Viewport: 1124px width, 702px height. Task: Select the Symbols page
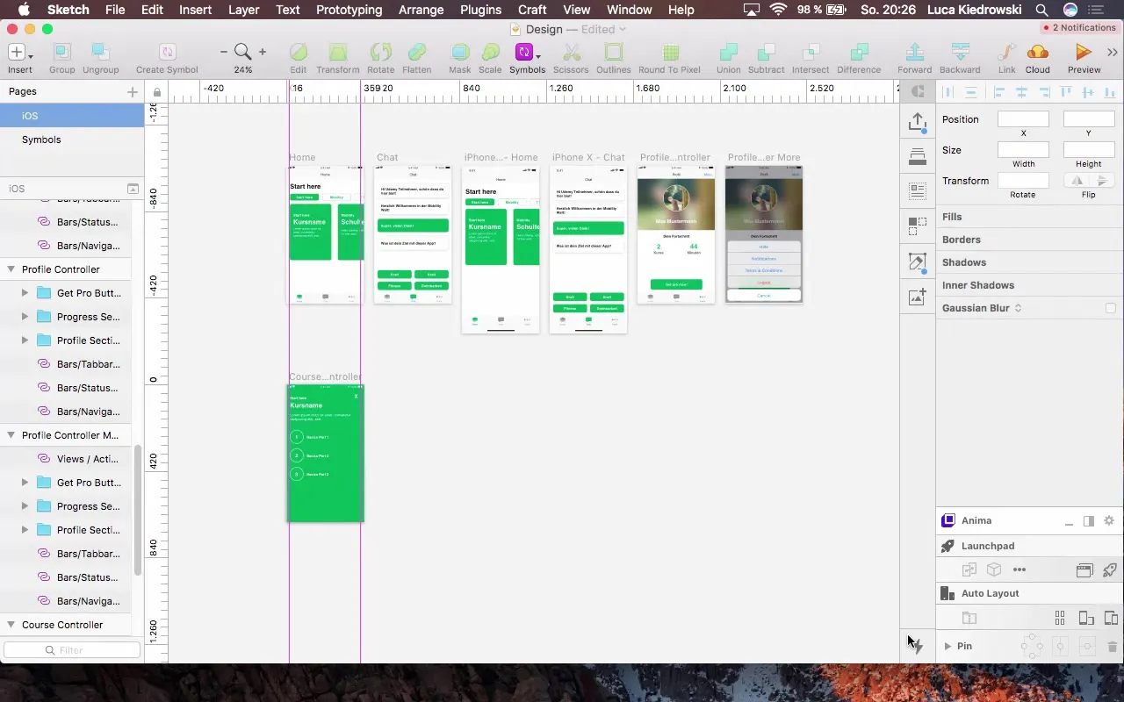(72, 140)
